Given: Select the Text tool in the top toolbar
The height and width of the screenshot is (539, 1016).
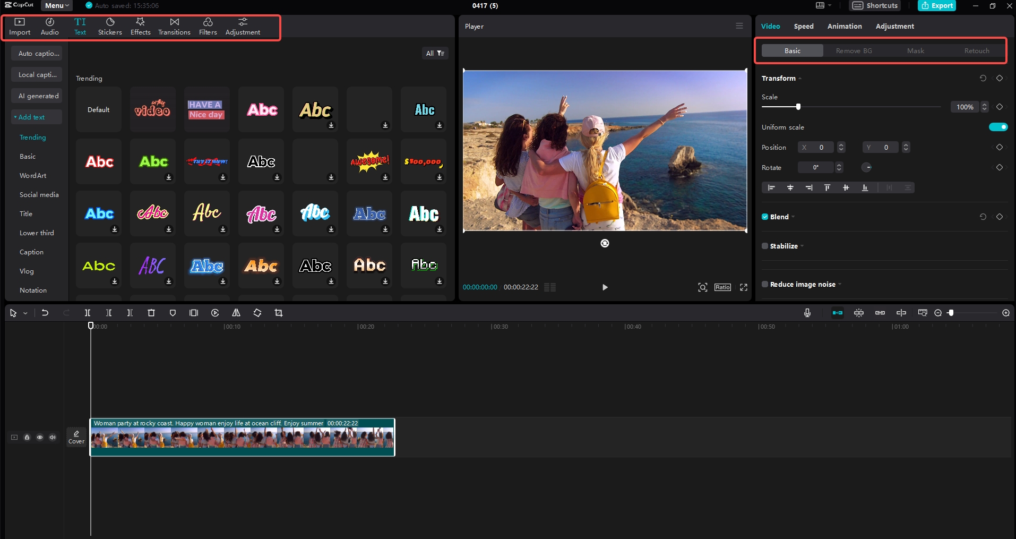Looking at the screenshot, I should [x=80, y=26].
